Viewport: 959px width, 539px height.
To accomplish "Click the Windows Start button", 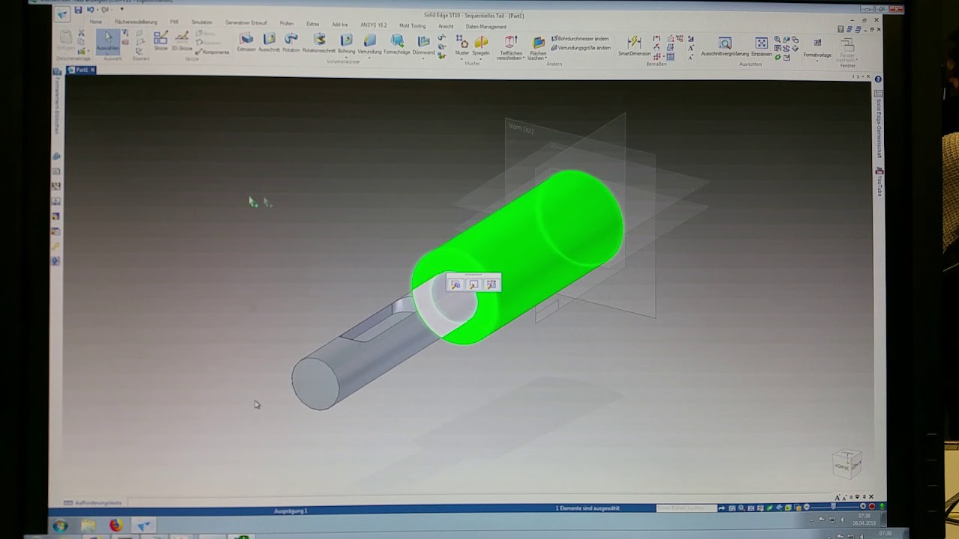I will click(x=60, y=526).
